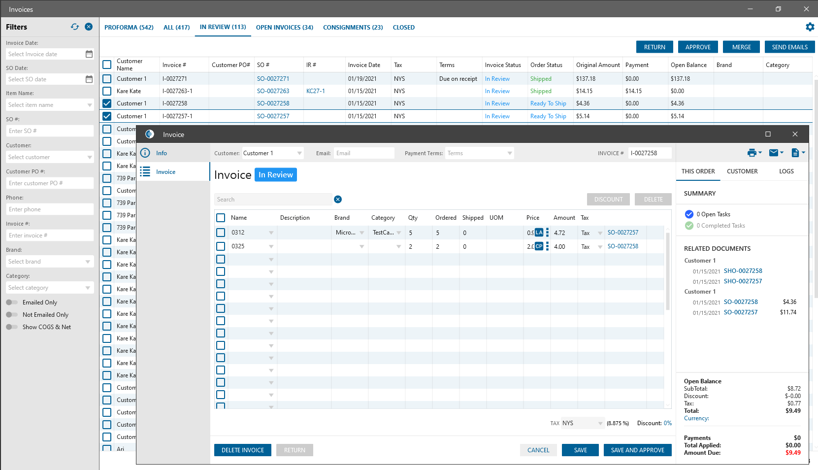This screenshot has width=818, height=470.
Task: Switch to the Open Invoices tab
Action: [284, 28]
